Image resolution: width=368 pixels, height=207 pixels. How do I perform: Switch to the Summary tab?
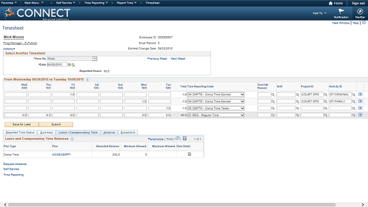[47, 133]
